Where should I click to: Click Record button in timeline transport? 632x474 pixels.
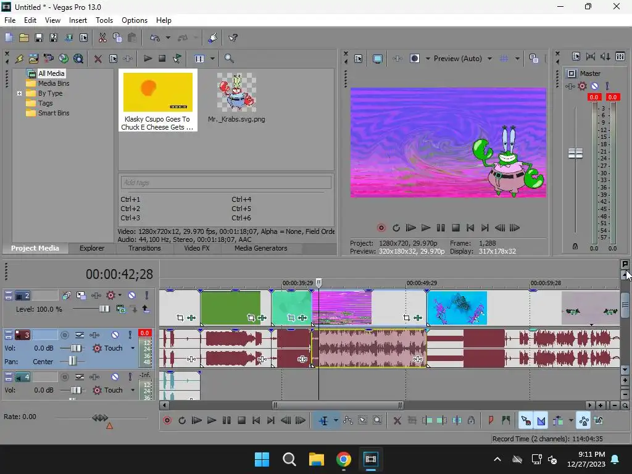coord(167,421)
